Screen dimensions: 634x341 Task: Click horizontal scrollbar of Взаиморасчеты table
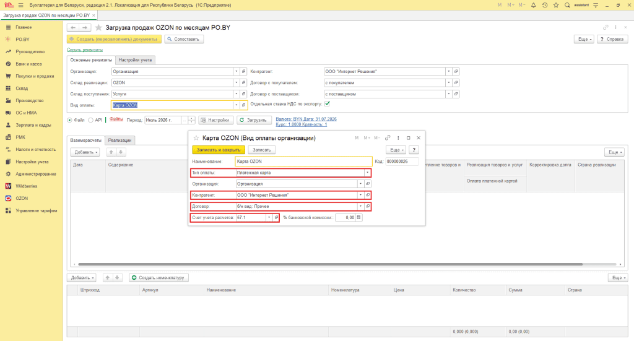331,264
